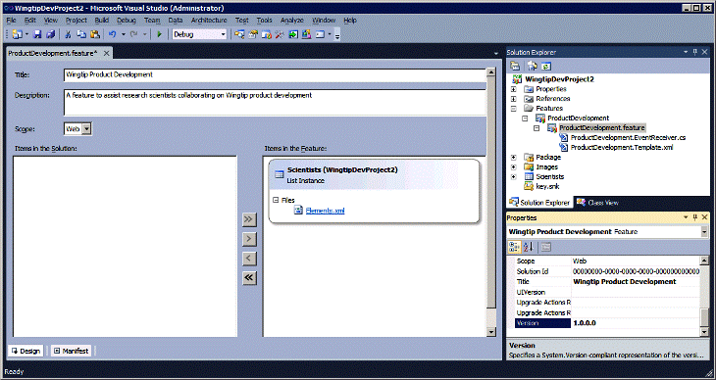Expand the References node
The width and height of the screenshot is (716, 380).
(514, 99)
